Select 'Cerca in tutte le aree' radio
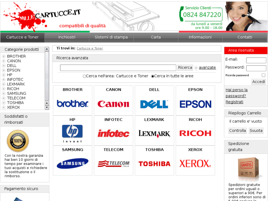Image resolution: width=268 pixels, height=201 pixels. pos(153,76)
